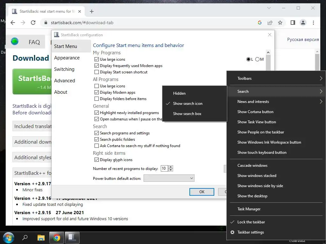This screenshot has width=326, height=244.
Task: Click the Chrome taskbar icon
Action: (x=56, y=238)
